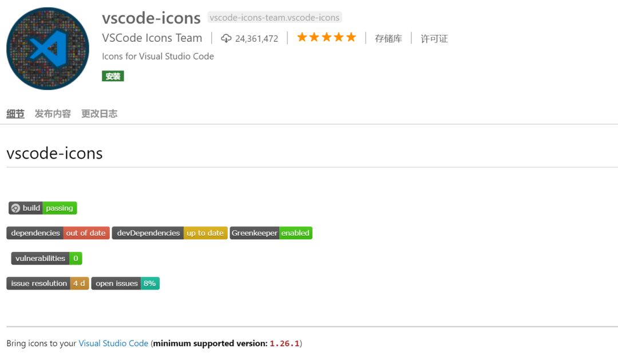618x360 pixels.
Task: Click the five-star rating icons
Action: point(326,38)
